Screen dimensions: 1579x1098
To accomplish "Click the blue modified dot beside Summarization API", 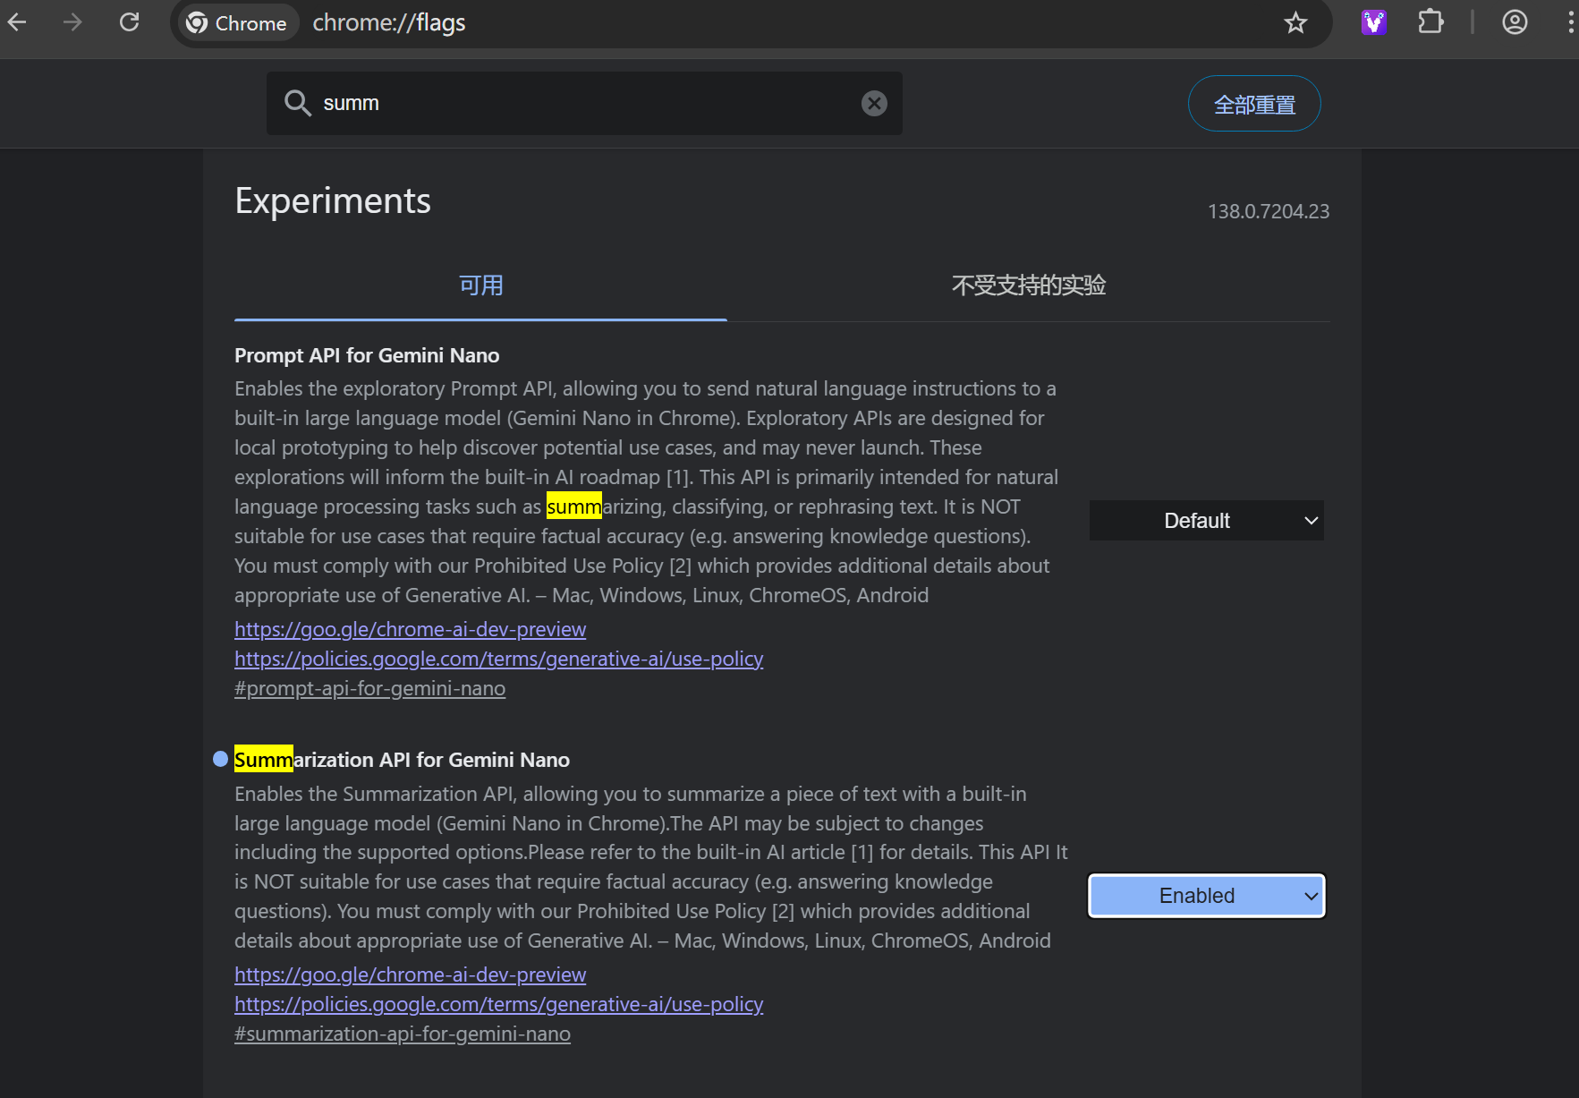I will (221, 759).
